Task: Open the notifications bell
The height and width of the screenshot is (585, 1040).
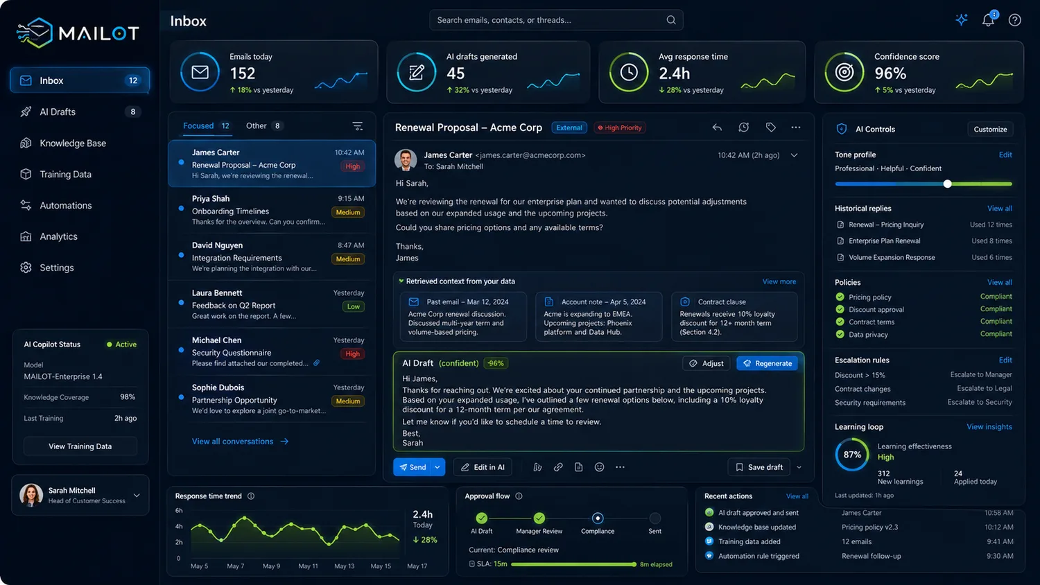Action: (x=989, y=19)
